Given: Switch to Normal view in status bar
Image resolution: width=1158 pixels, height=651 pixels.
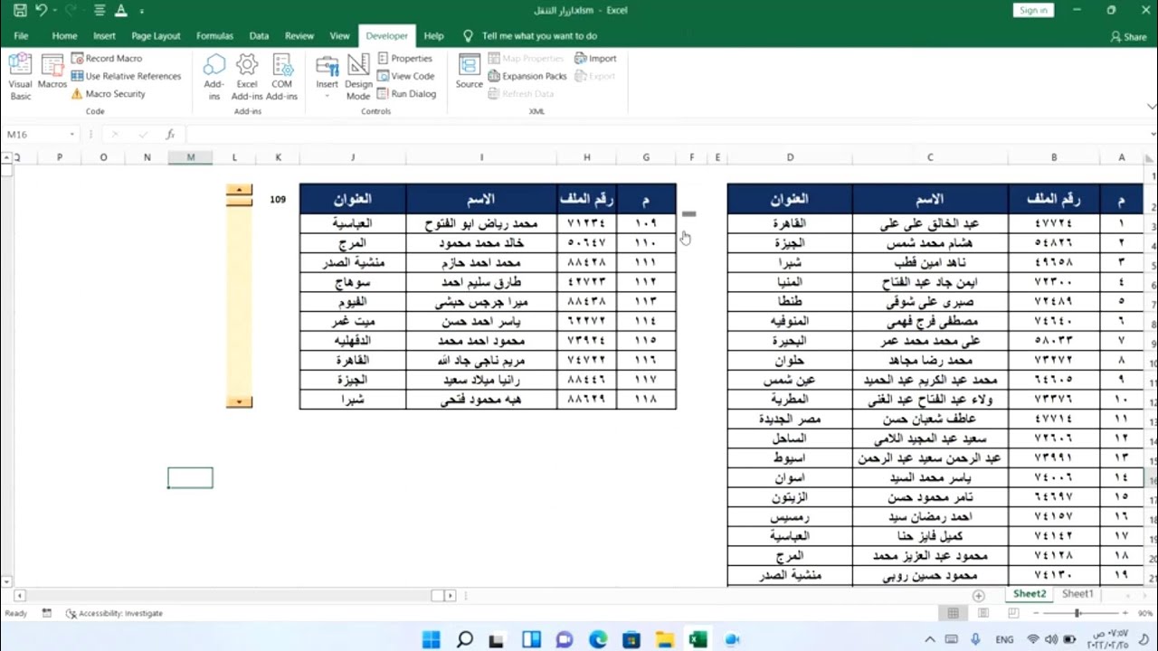Looking at the screenshot, I should click(x=953, y=613).
